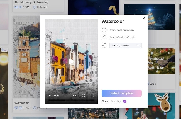181x119 pixels.
Task: Mute the preview video volume
Action: (x=74, y=95)
